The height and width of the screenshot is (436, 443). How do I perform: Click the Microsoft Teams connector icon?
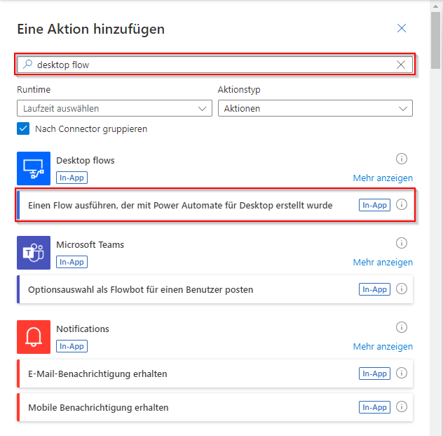pos(34,253)
